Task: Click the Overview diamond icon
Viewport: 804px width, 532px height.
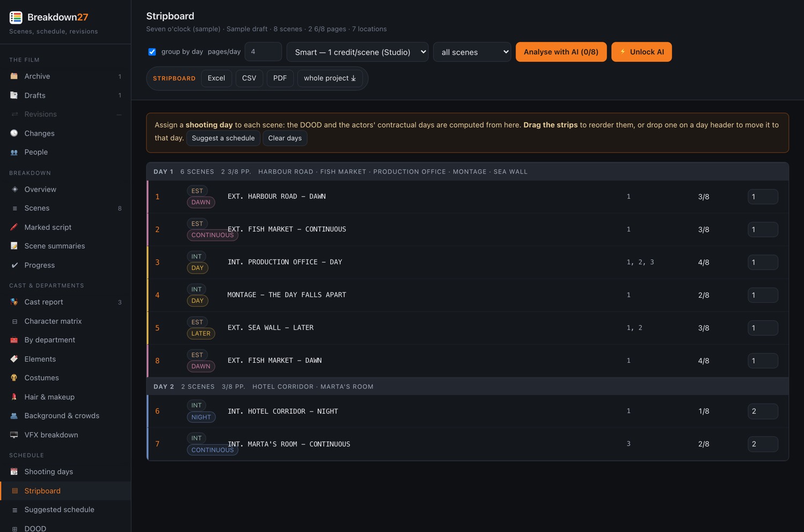Action: tap(14, 190)
